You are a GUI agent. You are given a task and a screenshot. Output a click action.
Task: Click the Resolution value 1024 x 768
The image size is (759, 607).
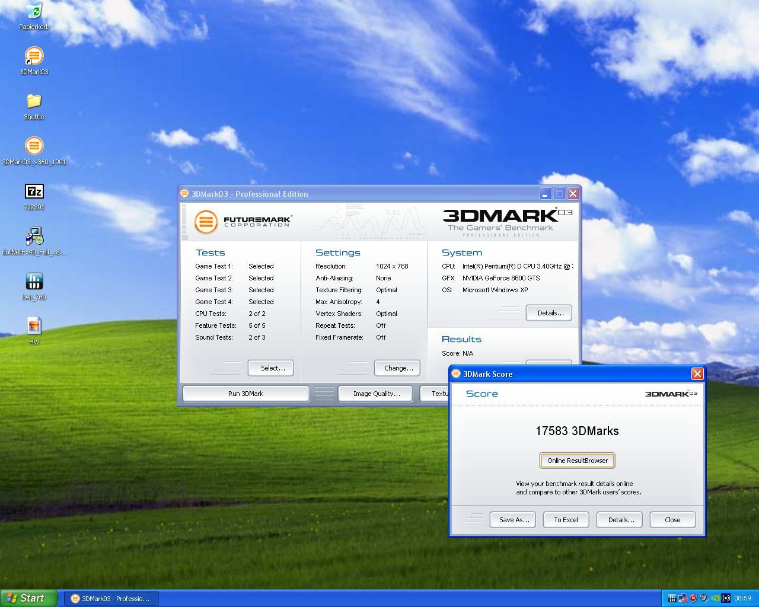[x=392, y=266]
